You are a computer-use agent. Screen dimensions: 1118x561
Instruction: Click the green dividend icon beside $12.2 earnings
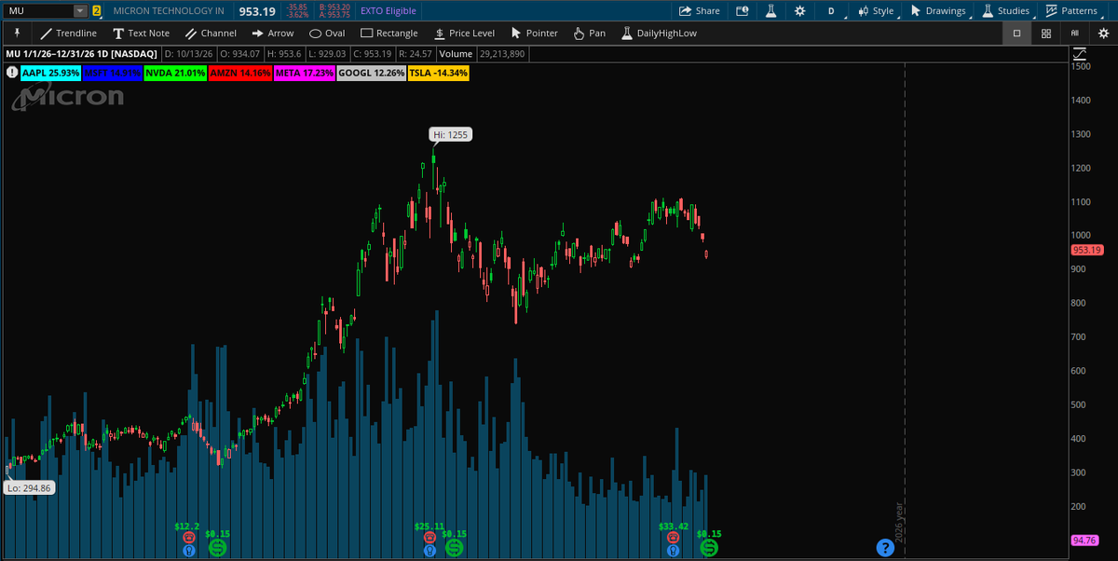[217, 548]
